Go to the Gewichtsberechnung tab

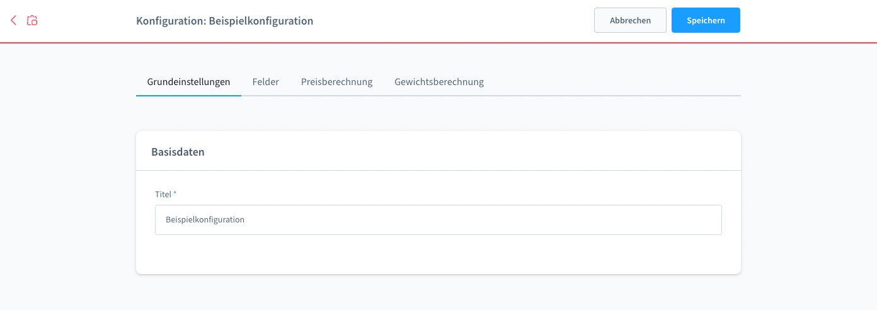click(439, 82)
